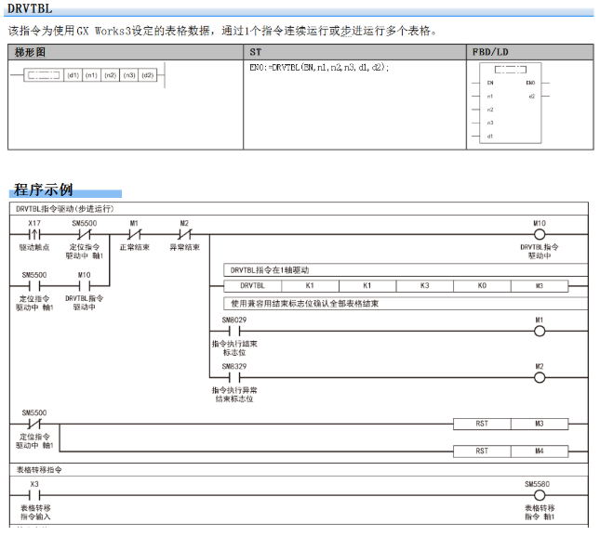Click the (d2) operand box in ladder format
The width and height of the screenshot is (600, 536).
coord(148,75)
